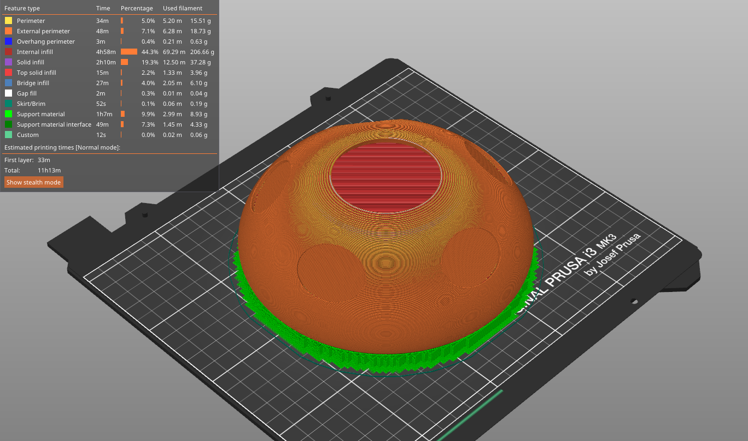This screenshot has height=441, width=748.
Task: Click the Time column header
Action: point(103,8)
